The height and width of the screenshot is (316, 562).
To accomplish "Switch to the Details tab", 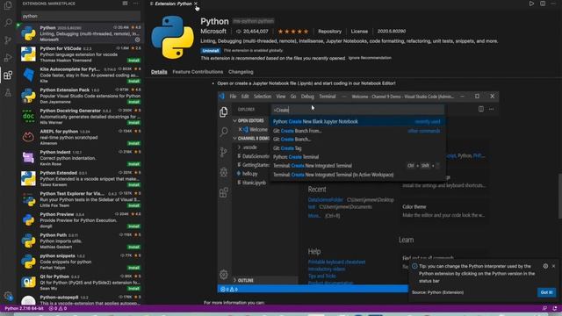I will (159, 72).
